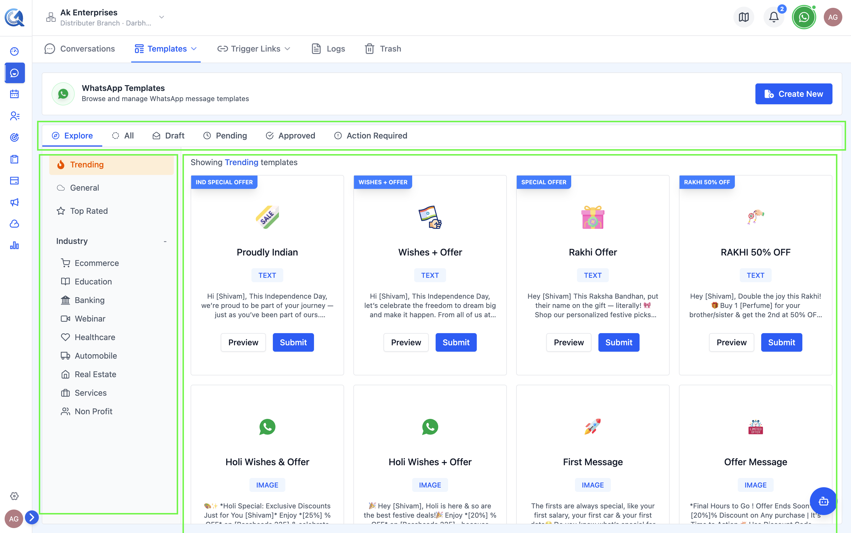Open the bar chart reports sidebar icon
Image resolution: width=851 pixels, height=533 pixels.
[14, 245]
